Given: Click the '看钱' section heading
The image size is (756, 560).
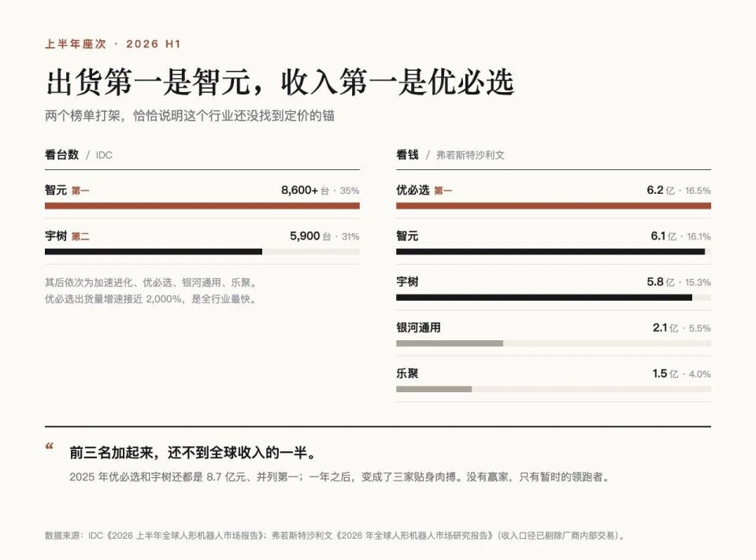Looking at the screenshot, I should click(407, 155).
